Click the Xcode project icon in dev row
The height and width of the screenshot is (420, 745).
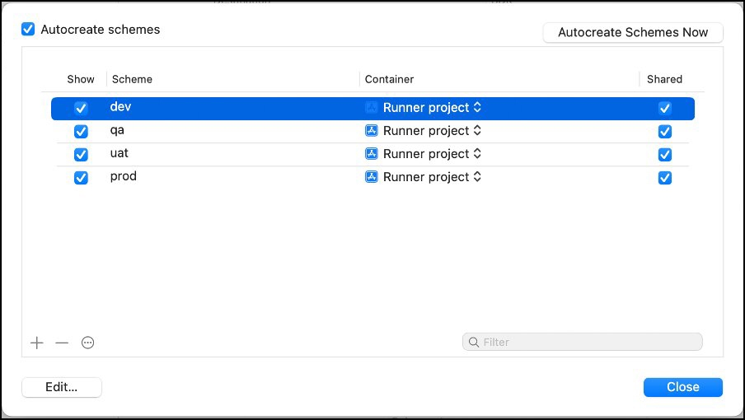[372, 108]
